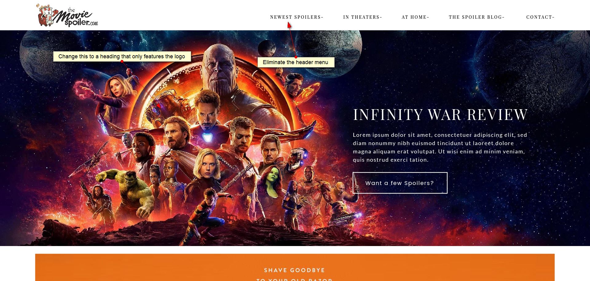590x281 pixels.
Task: Click the Want a few Spoilers? button
Action: [x=400, y=183]
